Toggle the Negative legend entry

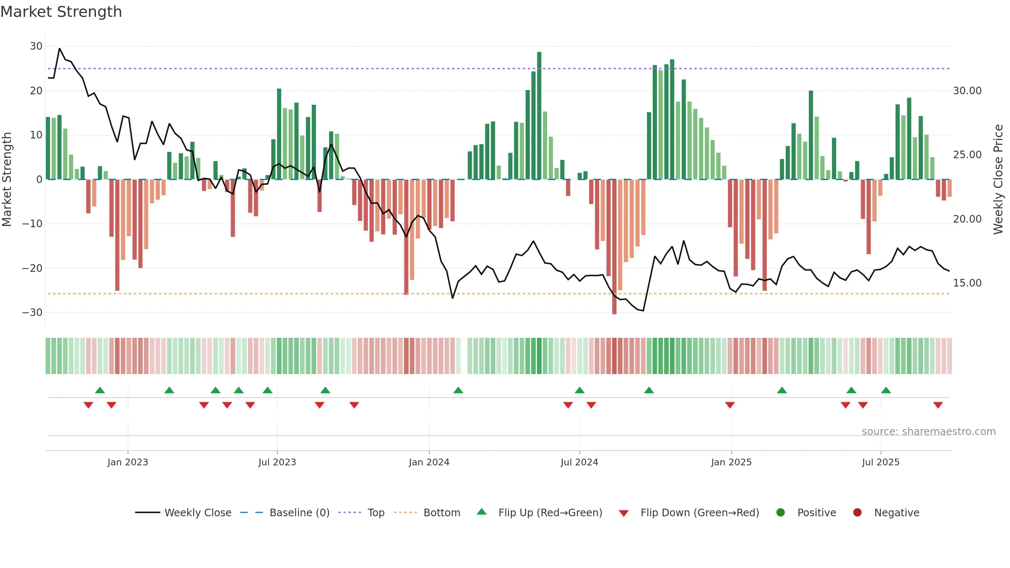pyautogui.click(x=886, y=512)
